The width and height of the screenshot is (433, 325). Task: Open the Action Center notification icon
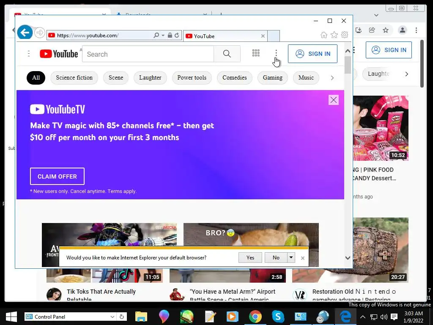pos(395,317)
